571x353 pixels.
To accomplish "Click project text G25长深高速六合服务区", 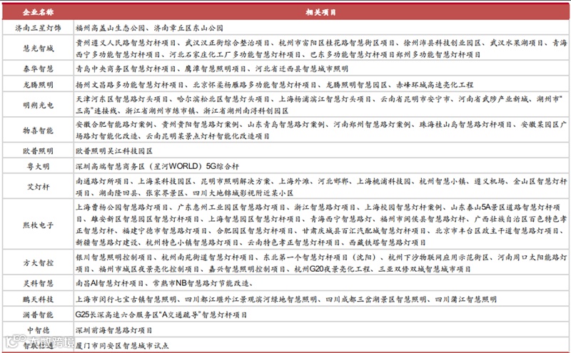I will click(116, 314).
